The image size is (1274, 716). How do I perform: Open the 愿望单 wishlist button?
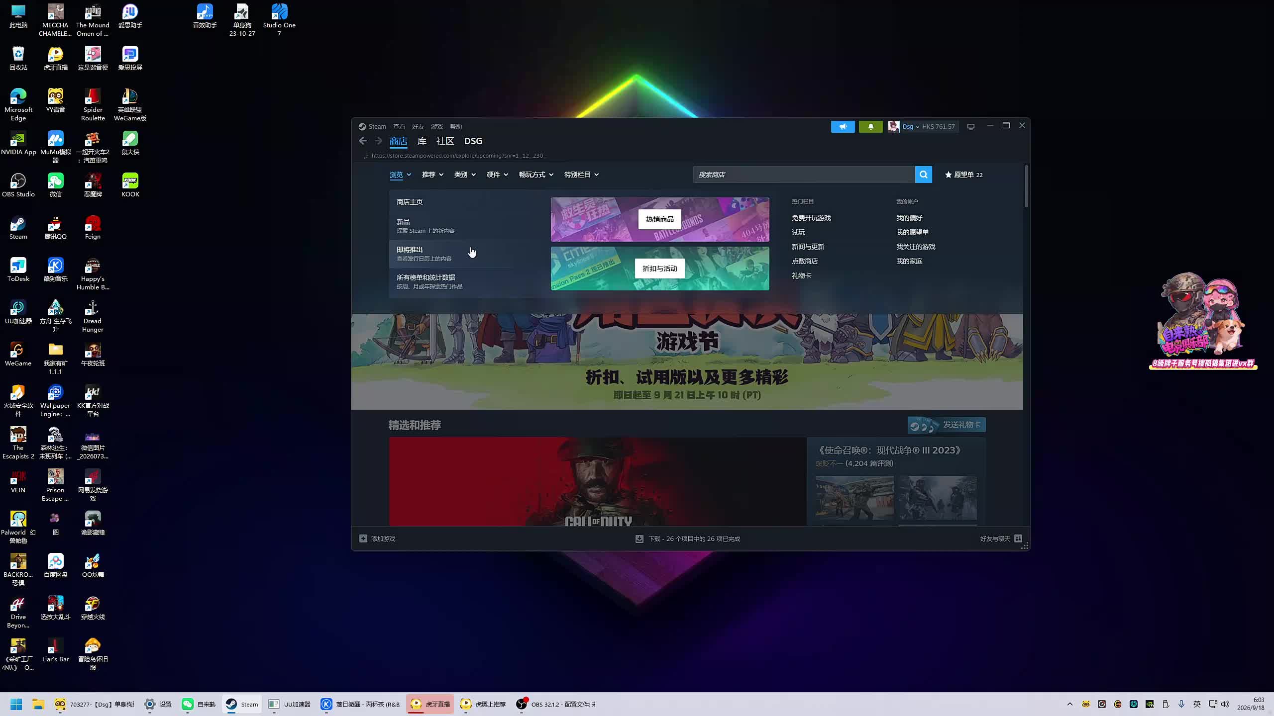pos(964,175)
